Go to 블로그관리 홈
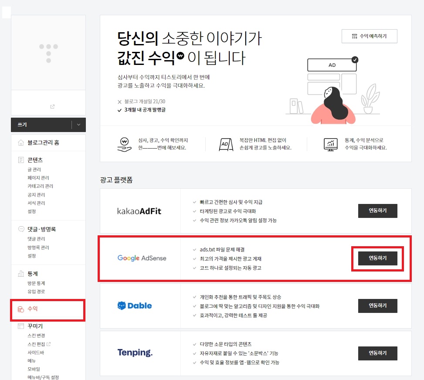Screen dimensions: 424x380 43,142
